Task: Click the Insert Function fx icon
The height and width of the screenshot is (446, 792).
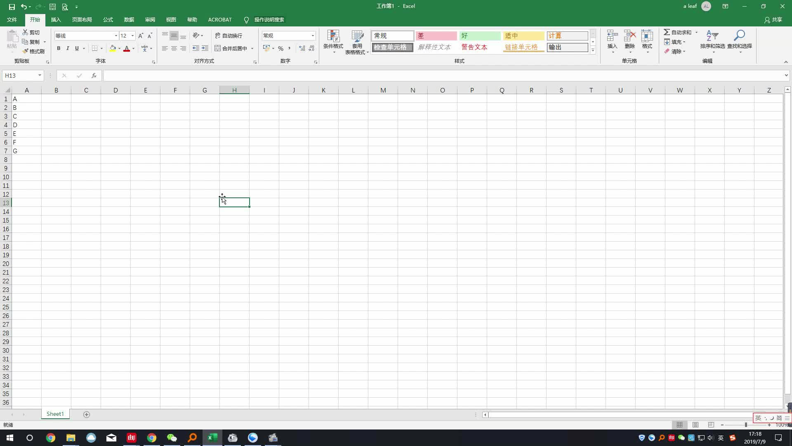Action: pos(94,76)
